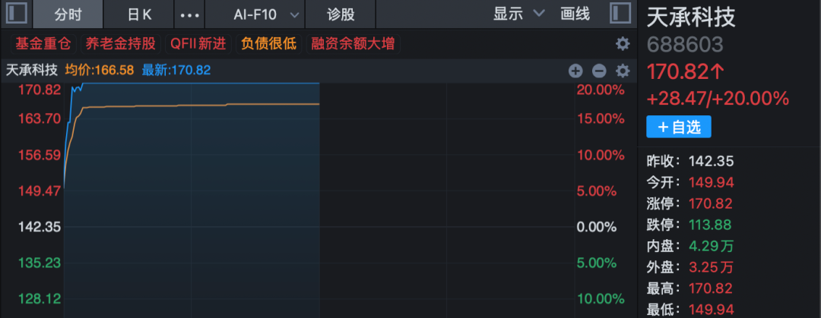The width and height of the screenshot is (821, 318).
Task: Open the 养老金持股 tag
Action: tap(121, 44)
